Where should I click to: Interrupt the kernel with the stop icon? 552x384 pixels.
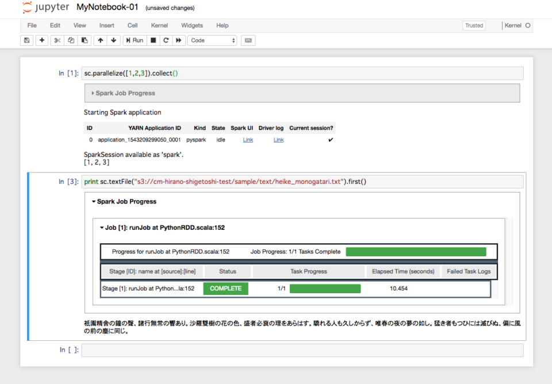152,40
